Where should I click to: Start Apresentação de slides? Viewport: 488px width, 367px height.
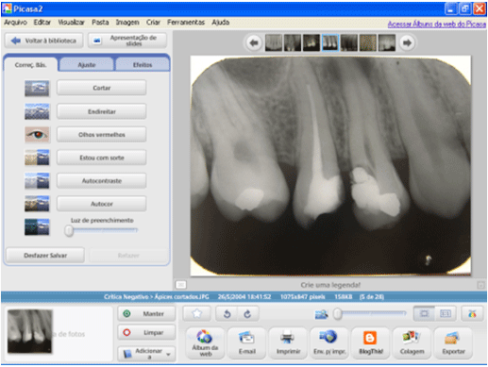[x=127, y=41]
